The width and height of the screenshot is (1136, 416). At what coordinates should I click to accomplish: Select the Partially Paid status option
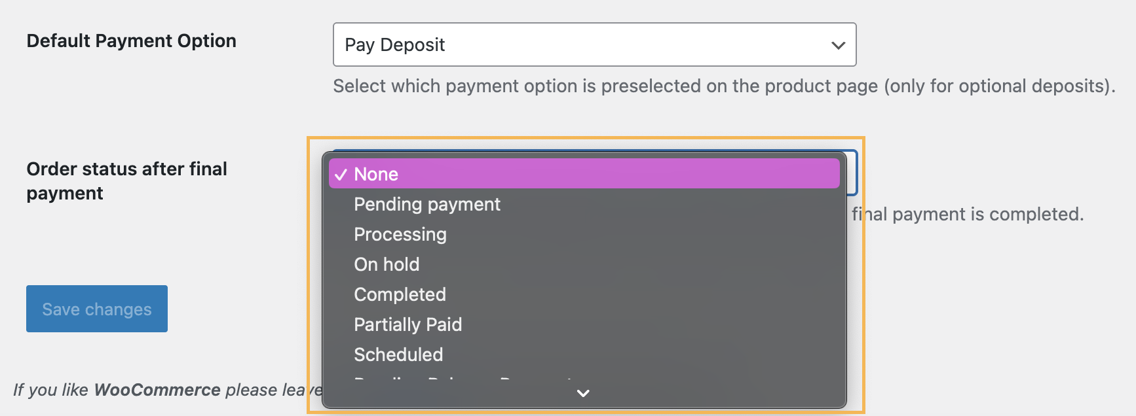[x=407, y=324]
